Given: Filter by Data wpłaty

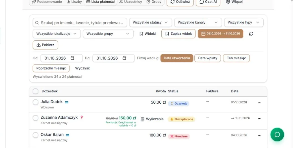Looking at the screenshot, I should tap(208, 58).
